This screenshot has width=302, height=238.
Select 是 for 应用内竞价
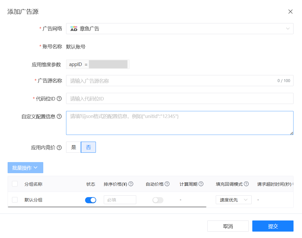(x=73, y=147)
